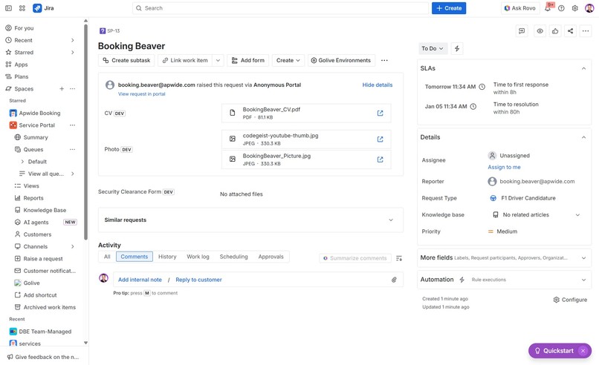Click the attachment paperclip in comment box
Screen dimensions: 599x365
pos(394,280)
